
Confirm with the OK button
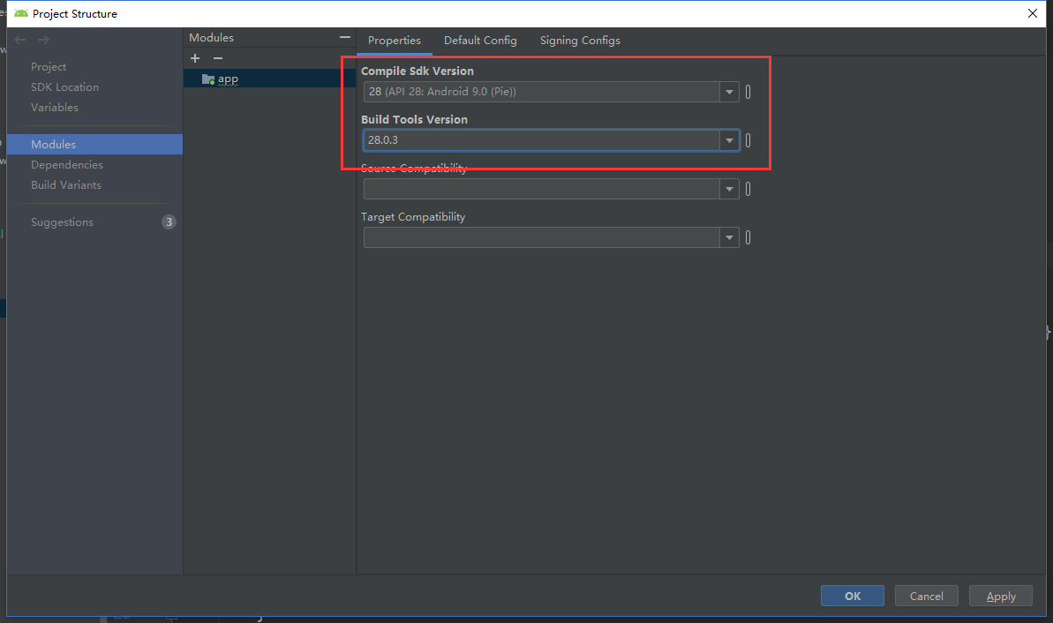(x=853, y=597)
